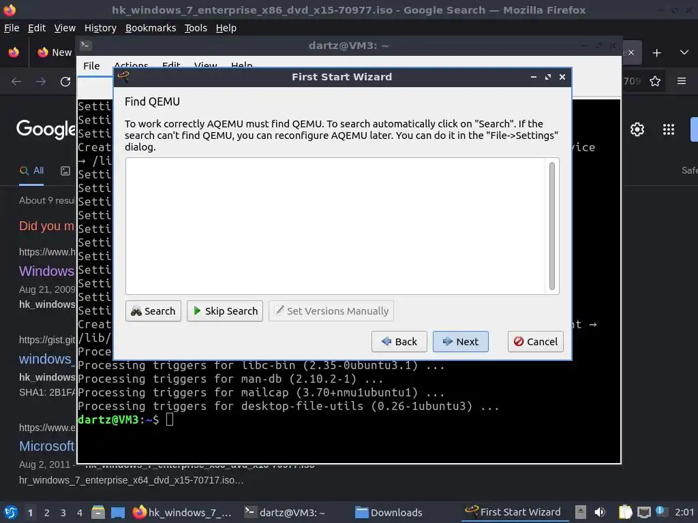Open Firefox Help menu
This screenshot has width=698, height=523.
point(226,28)
